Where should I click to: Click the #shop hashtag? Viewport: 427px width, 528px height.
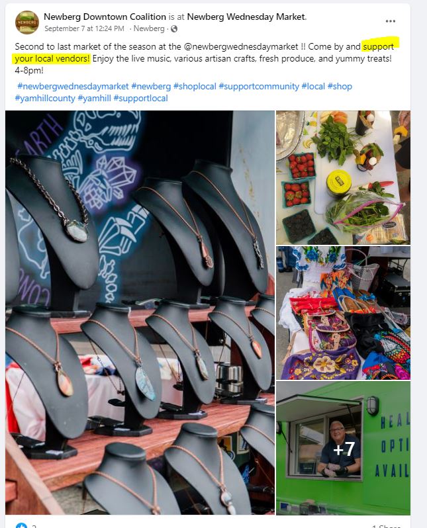coord(340,86)
